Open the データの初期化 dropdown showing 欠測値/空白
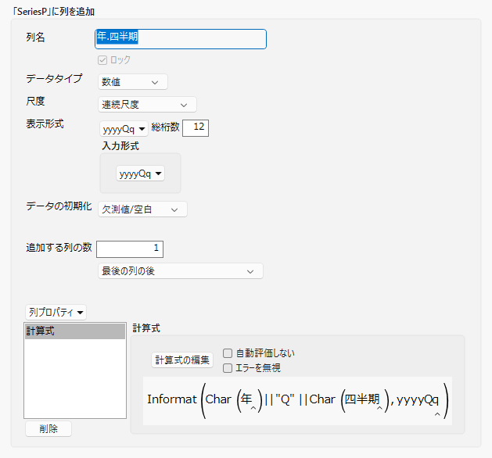 (x=142, y=209)
